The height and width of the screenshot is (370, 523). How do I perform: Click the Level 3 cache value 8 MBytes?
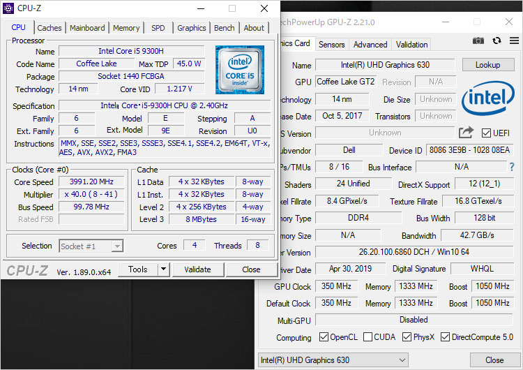(202, 219)
